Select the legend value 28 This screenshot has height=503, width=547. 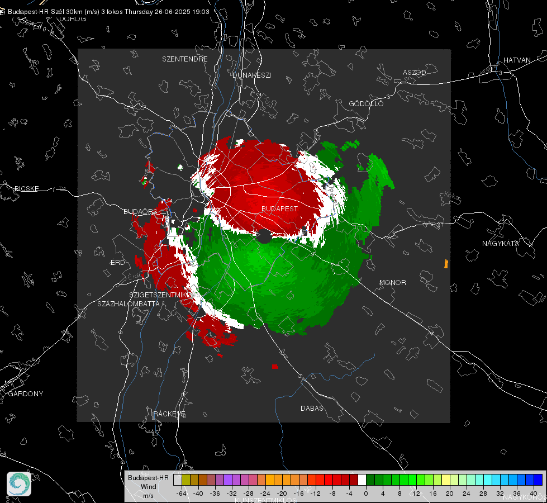483,493
